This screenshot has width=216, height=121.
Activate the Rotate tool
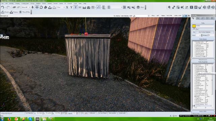click(x=41, y=7)
